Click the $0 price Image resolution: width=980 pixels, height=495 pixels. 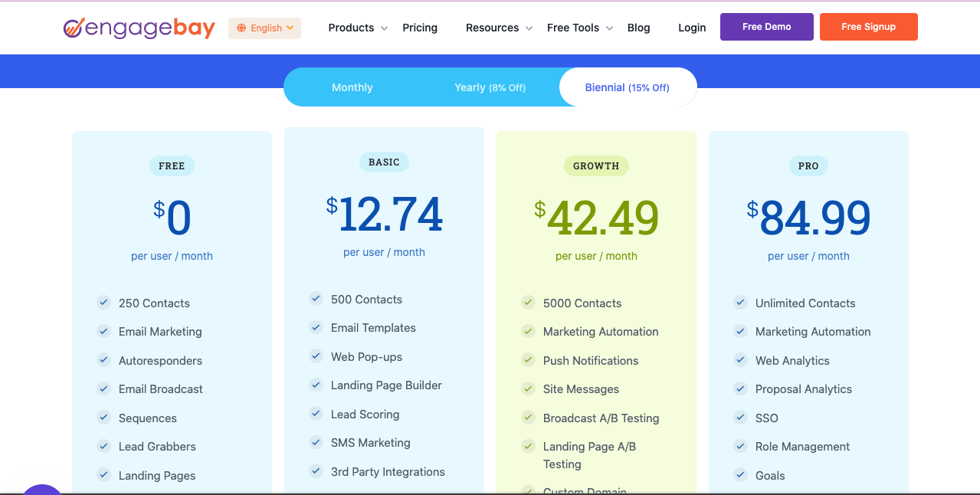[x=172, y=218]
